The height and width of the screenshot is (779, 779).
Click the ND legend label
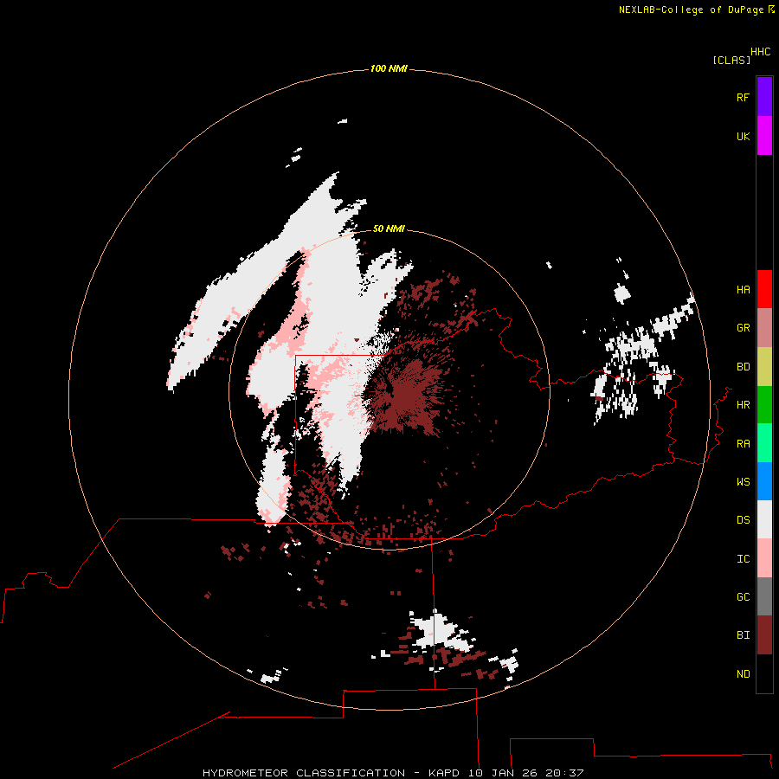(x=743, y=673)
